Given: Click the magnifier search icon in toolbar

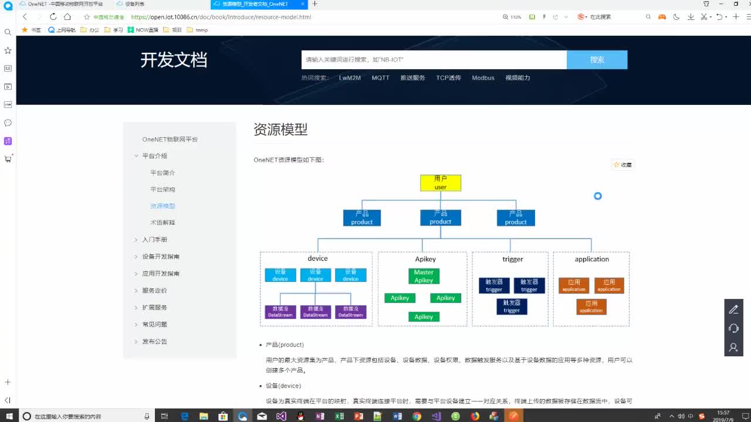Looking at the screenshot, I should click(648, 17).
